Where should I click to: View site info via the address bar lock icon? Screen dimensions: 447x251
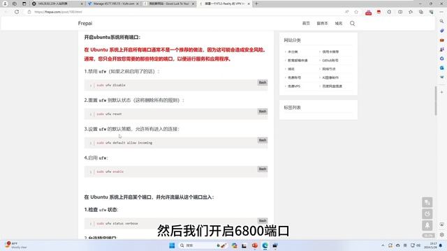29,12
